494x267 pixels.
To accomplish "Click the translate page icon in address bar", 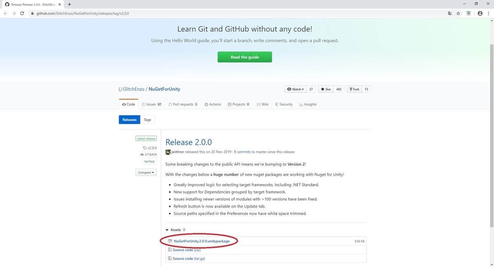I will 450,13.
